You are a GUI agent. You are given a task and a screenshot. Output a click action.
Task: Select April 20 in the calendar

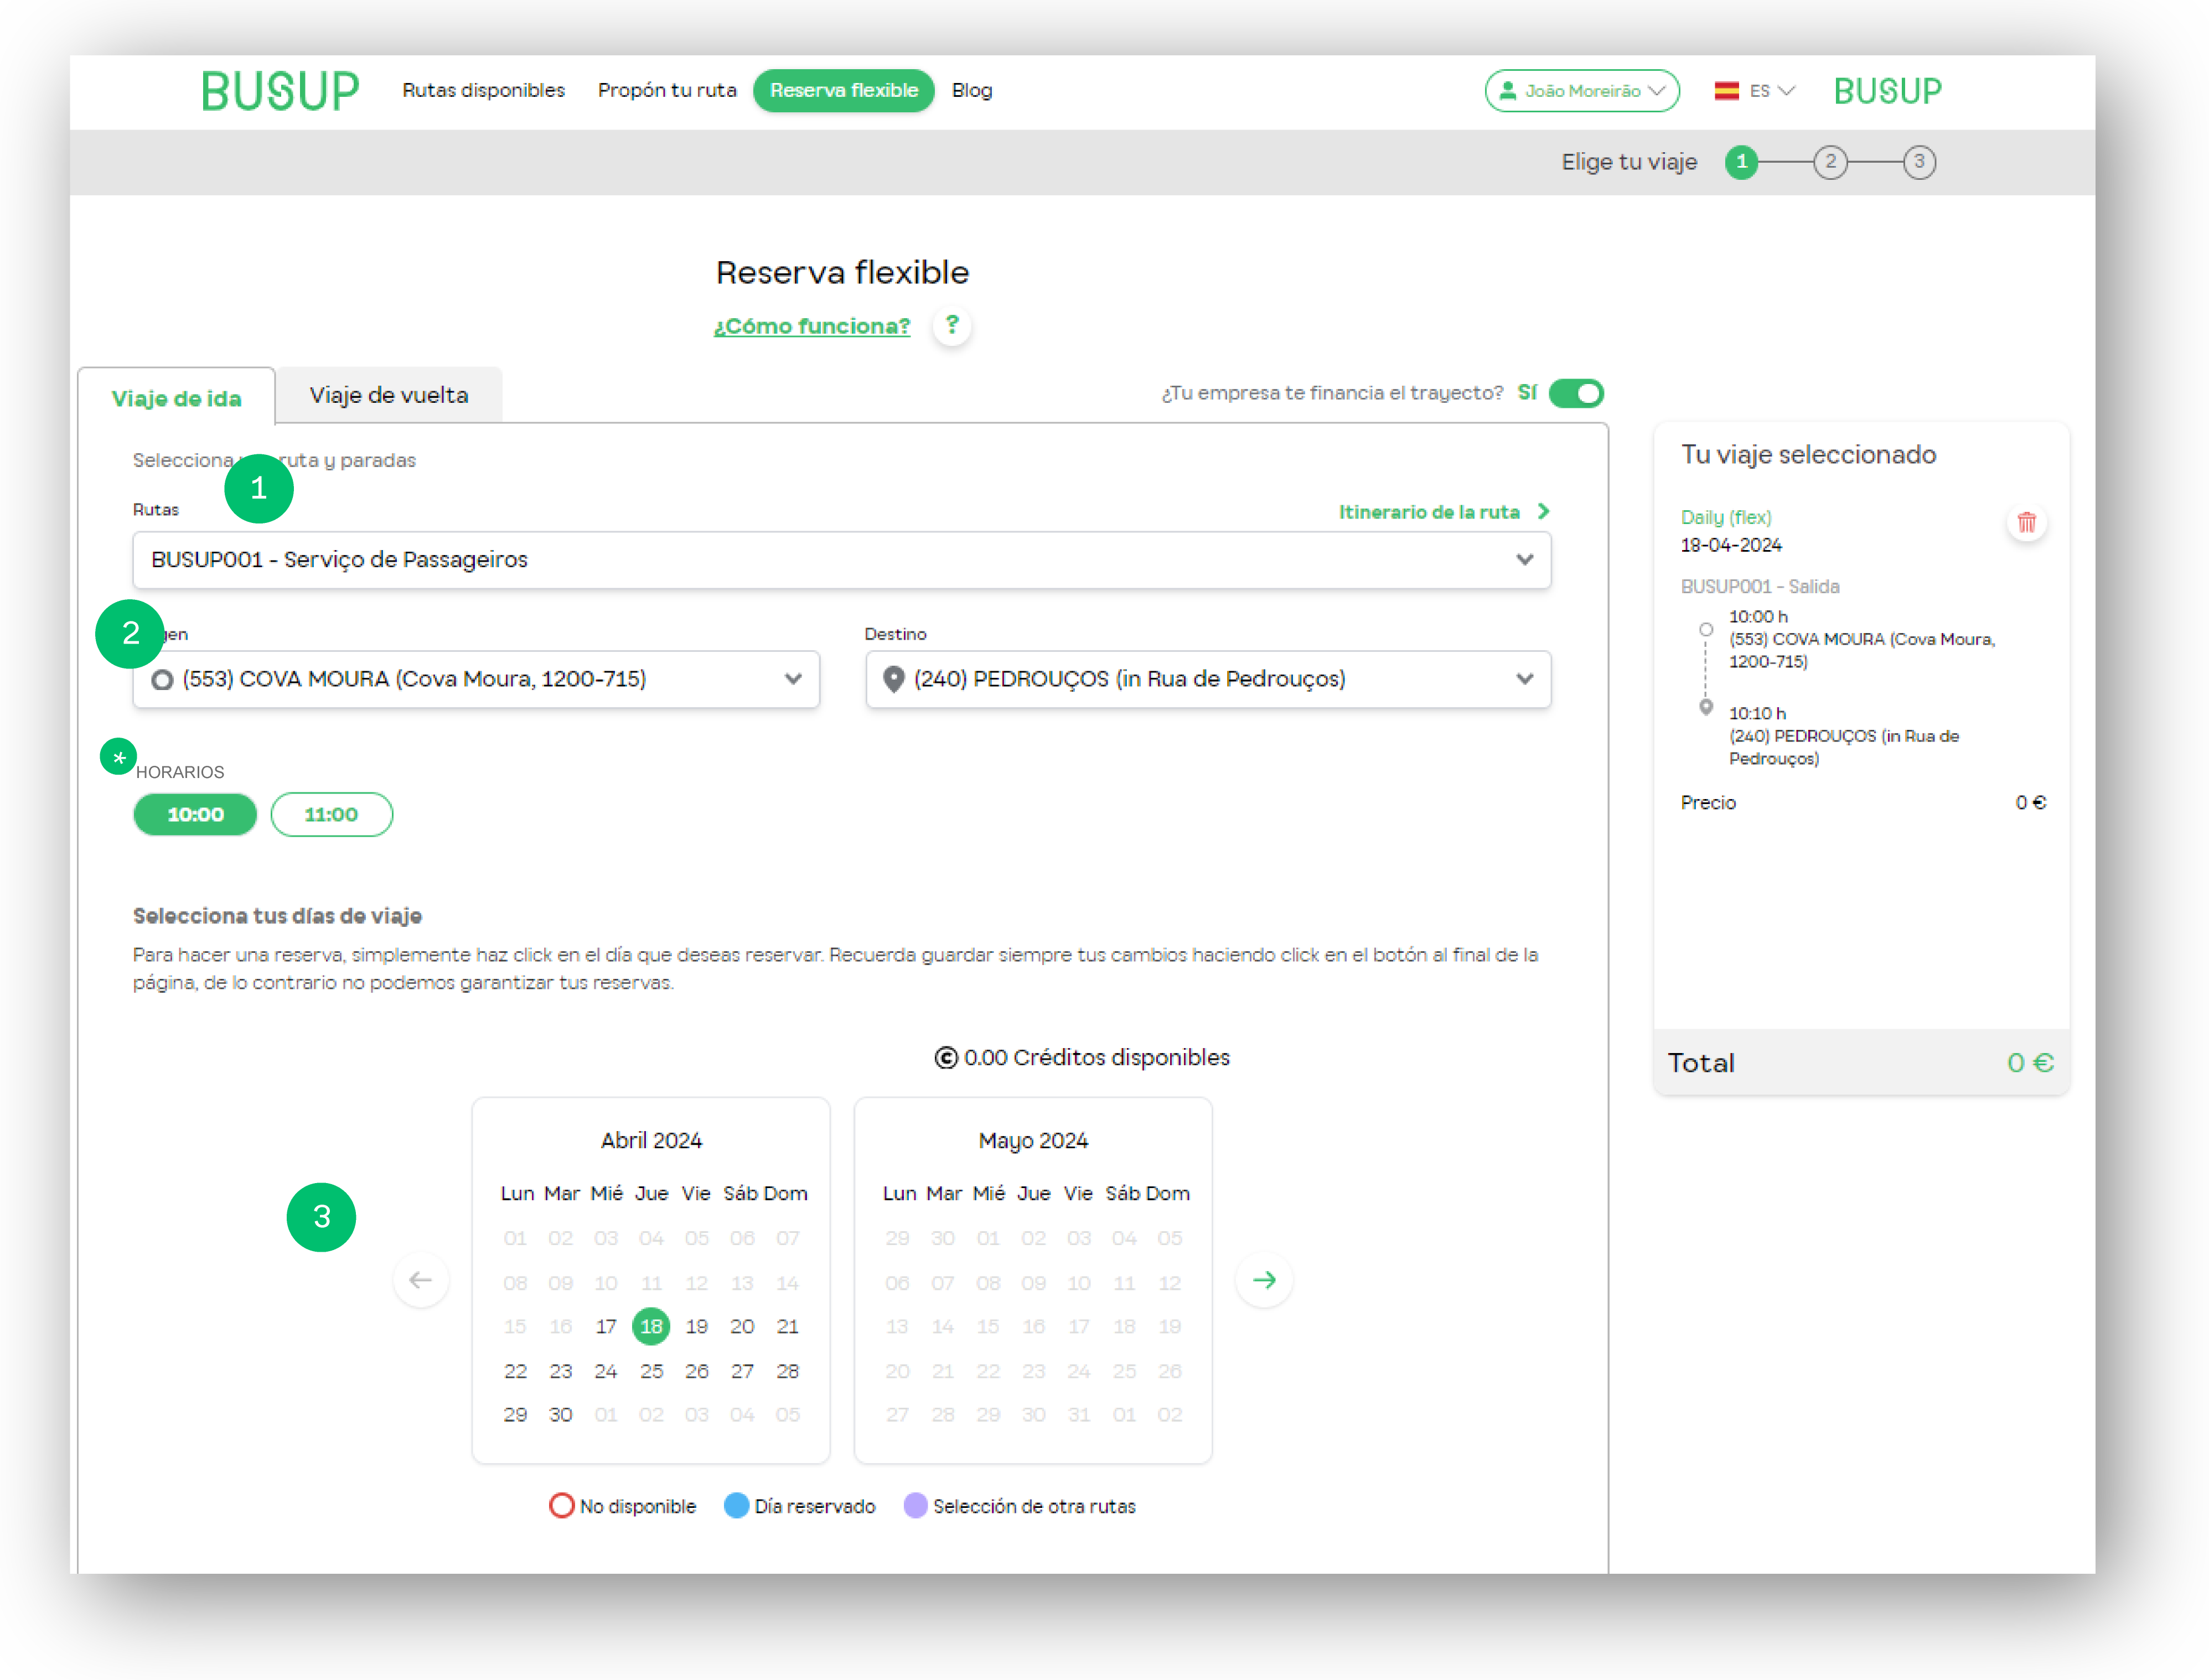click(x=741, y=1326)
